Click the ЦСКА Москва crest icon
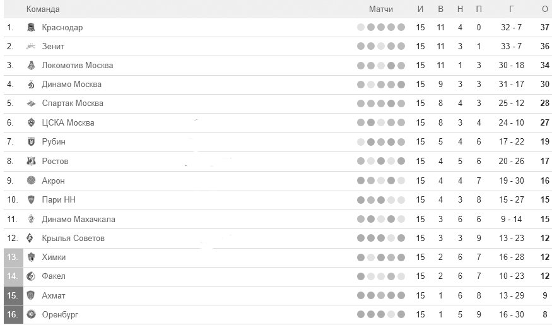The width and height of the screenshot is (552, 325). coord(31,122)
